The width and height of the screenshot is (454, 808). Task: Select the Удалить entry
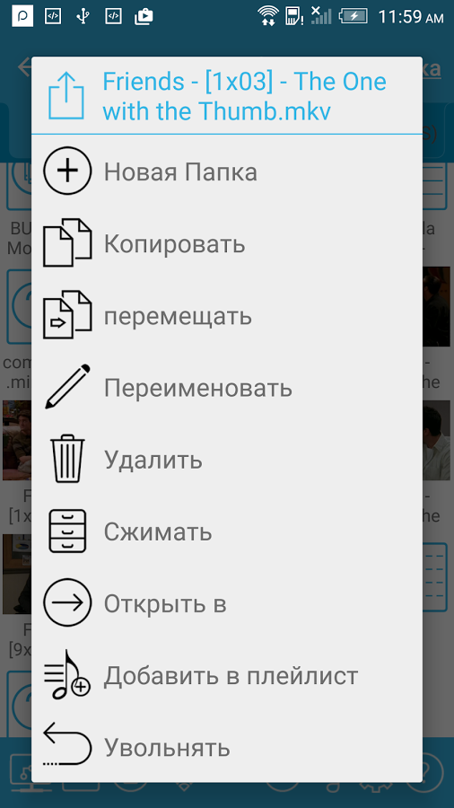153,460
